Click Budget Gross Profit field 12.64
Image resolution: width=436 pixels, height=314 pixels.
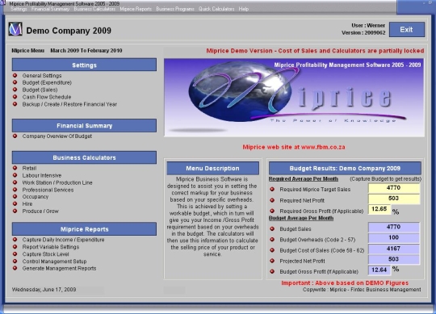coord(379,270)
